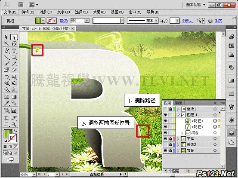Open the zoom level 400% dropdown
This screenshot has height=178, width=238.
pyautogui.click(x=34, y=175)
